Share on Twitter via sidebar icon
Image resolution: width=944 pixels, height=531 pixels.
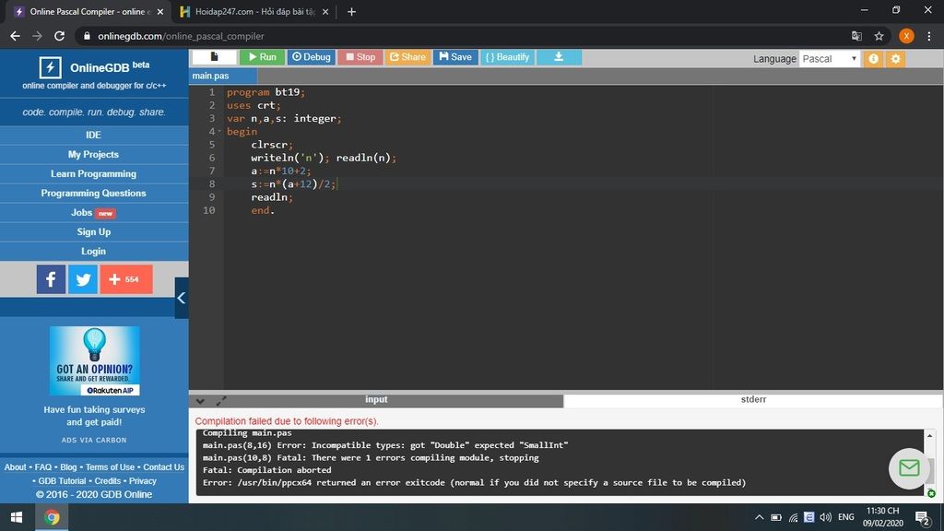click(x=82, y=279)
